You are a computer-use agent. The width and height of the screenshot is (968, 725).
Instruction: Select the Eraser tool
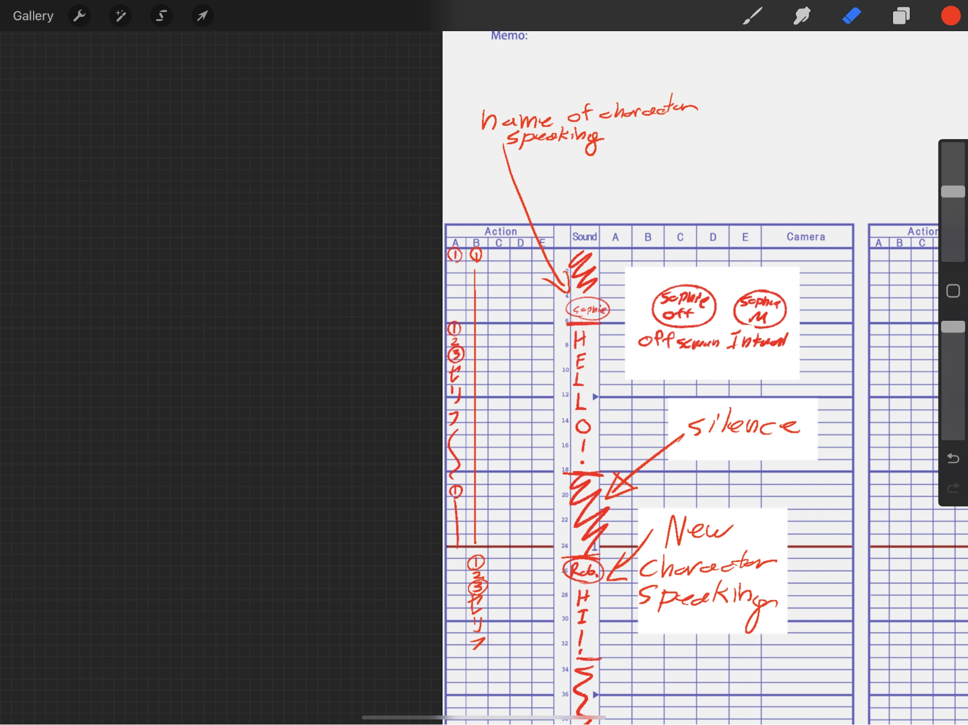click(851, 16)
